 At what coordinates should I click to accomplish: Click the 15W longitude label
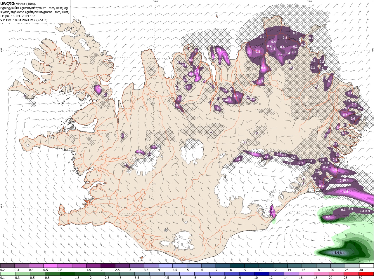(x=309, y=1)
